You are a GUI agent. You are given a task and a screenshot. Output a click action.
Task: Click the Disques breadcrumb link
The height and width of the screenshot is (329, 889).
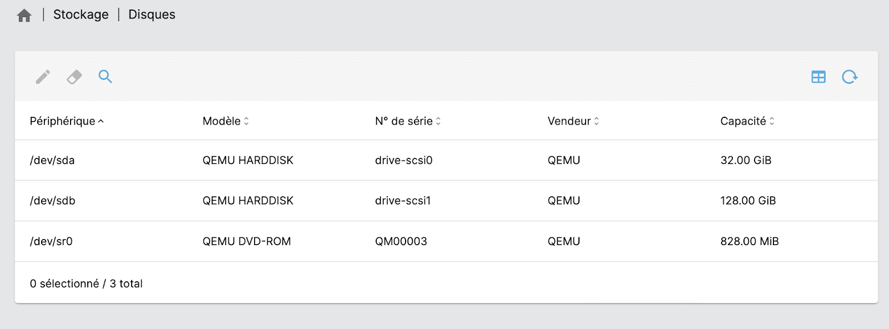click(x=152, y=14)
